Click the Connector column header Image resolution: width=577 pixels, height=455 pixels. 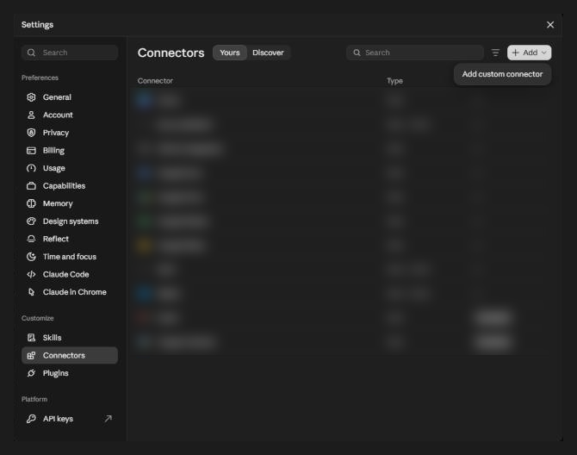coord(155,81)
